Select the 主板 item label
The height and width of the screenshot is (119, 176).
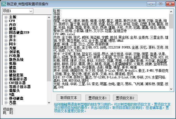point(13,17)
